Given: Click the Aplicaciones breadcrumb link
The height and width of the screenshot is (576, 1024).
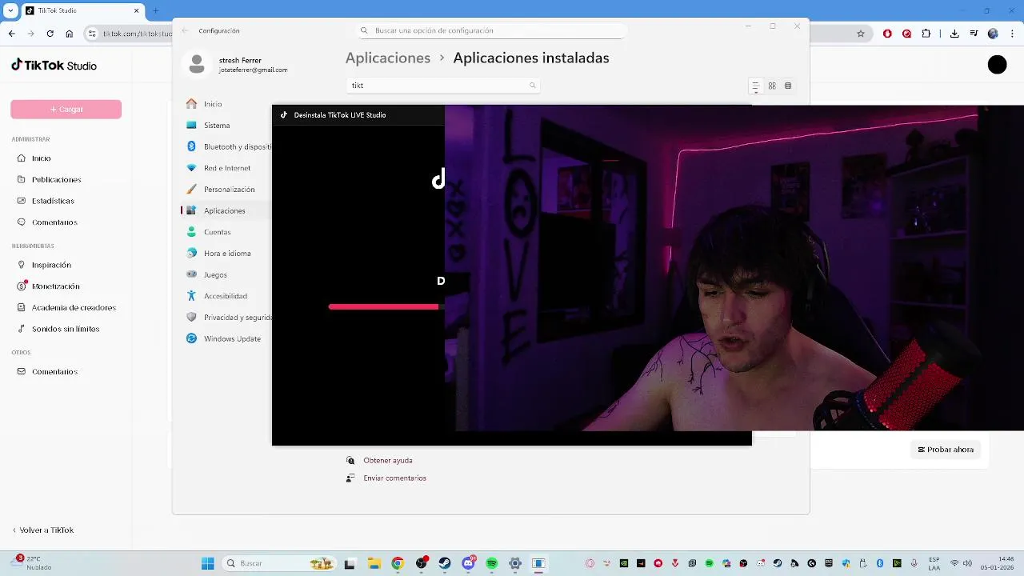Looking at the screenshot, I should [x=388, y=58].
